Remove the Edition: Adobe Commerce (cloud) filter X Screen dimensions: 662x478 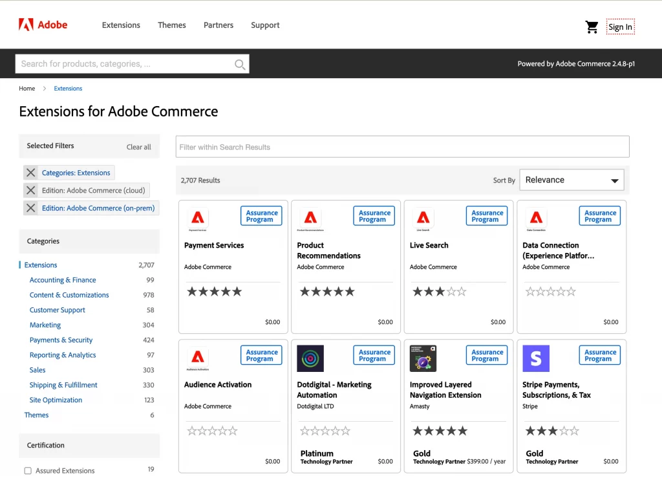pyautogui.click(x=31, y=190)
